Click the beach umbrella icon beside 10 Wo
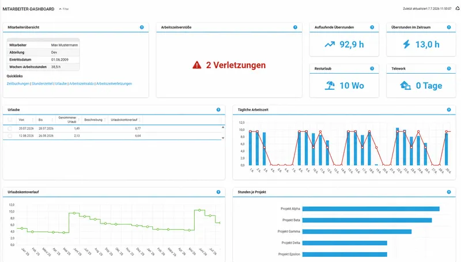The width and height of the screenshot is (461, 262). pos(330,85)
